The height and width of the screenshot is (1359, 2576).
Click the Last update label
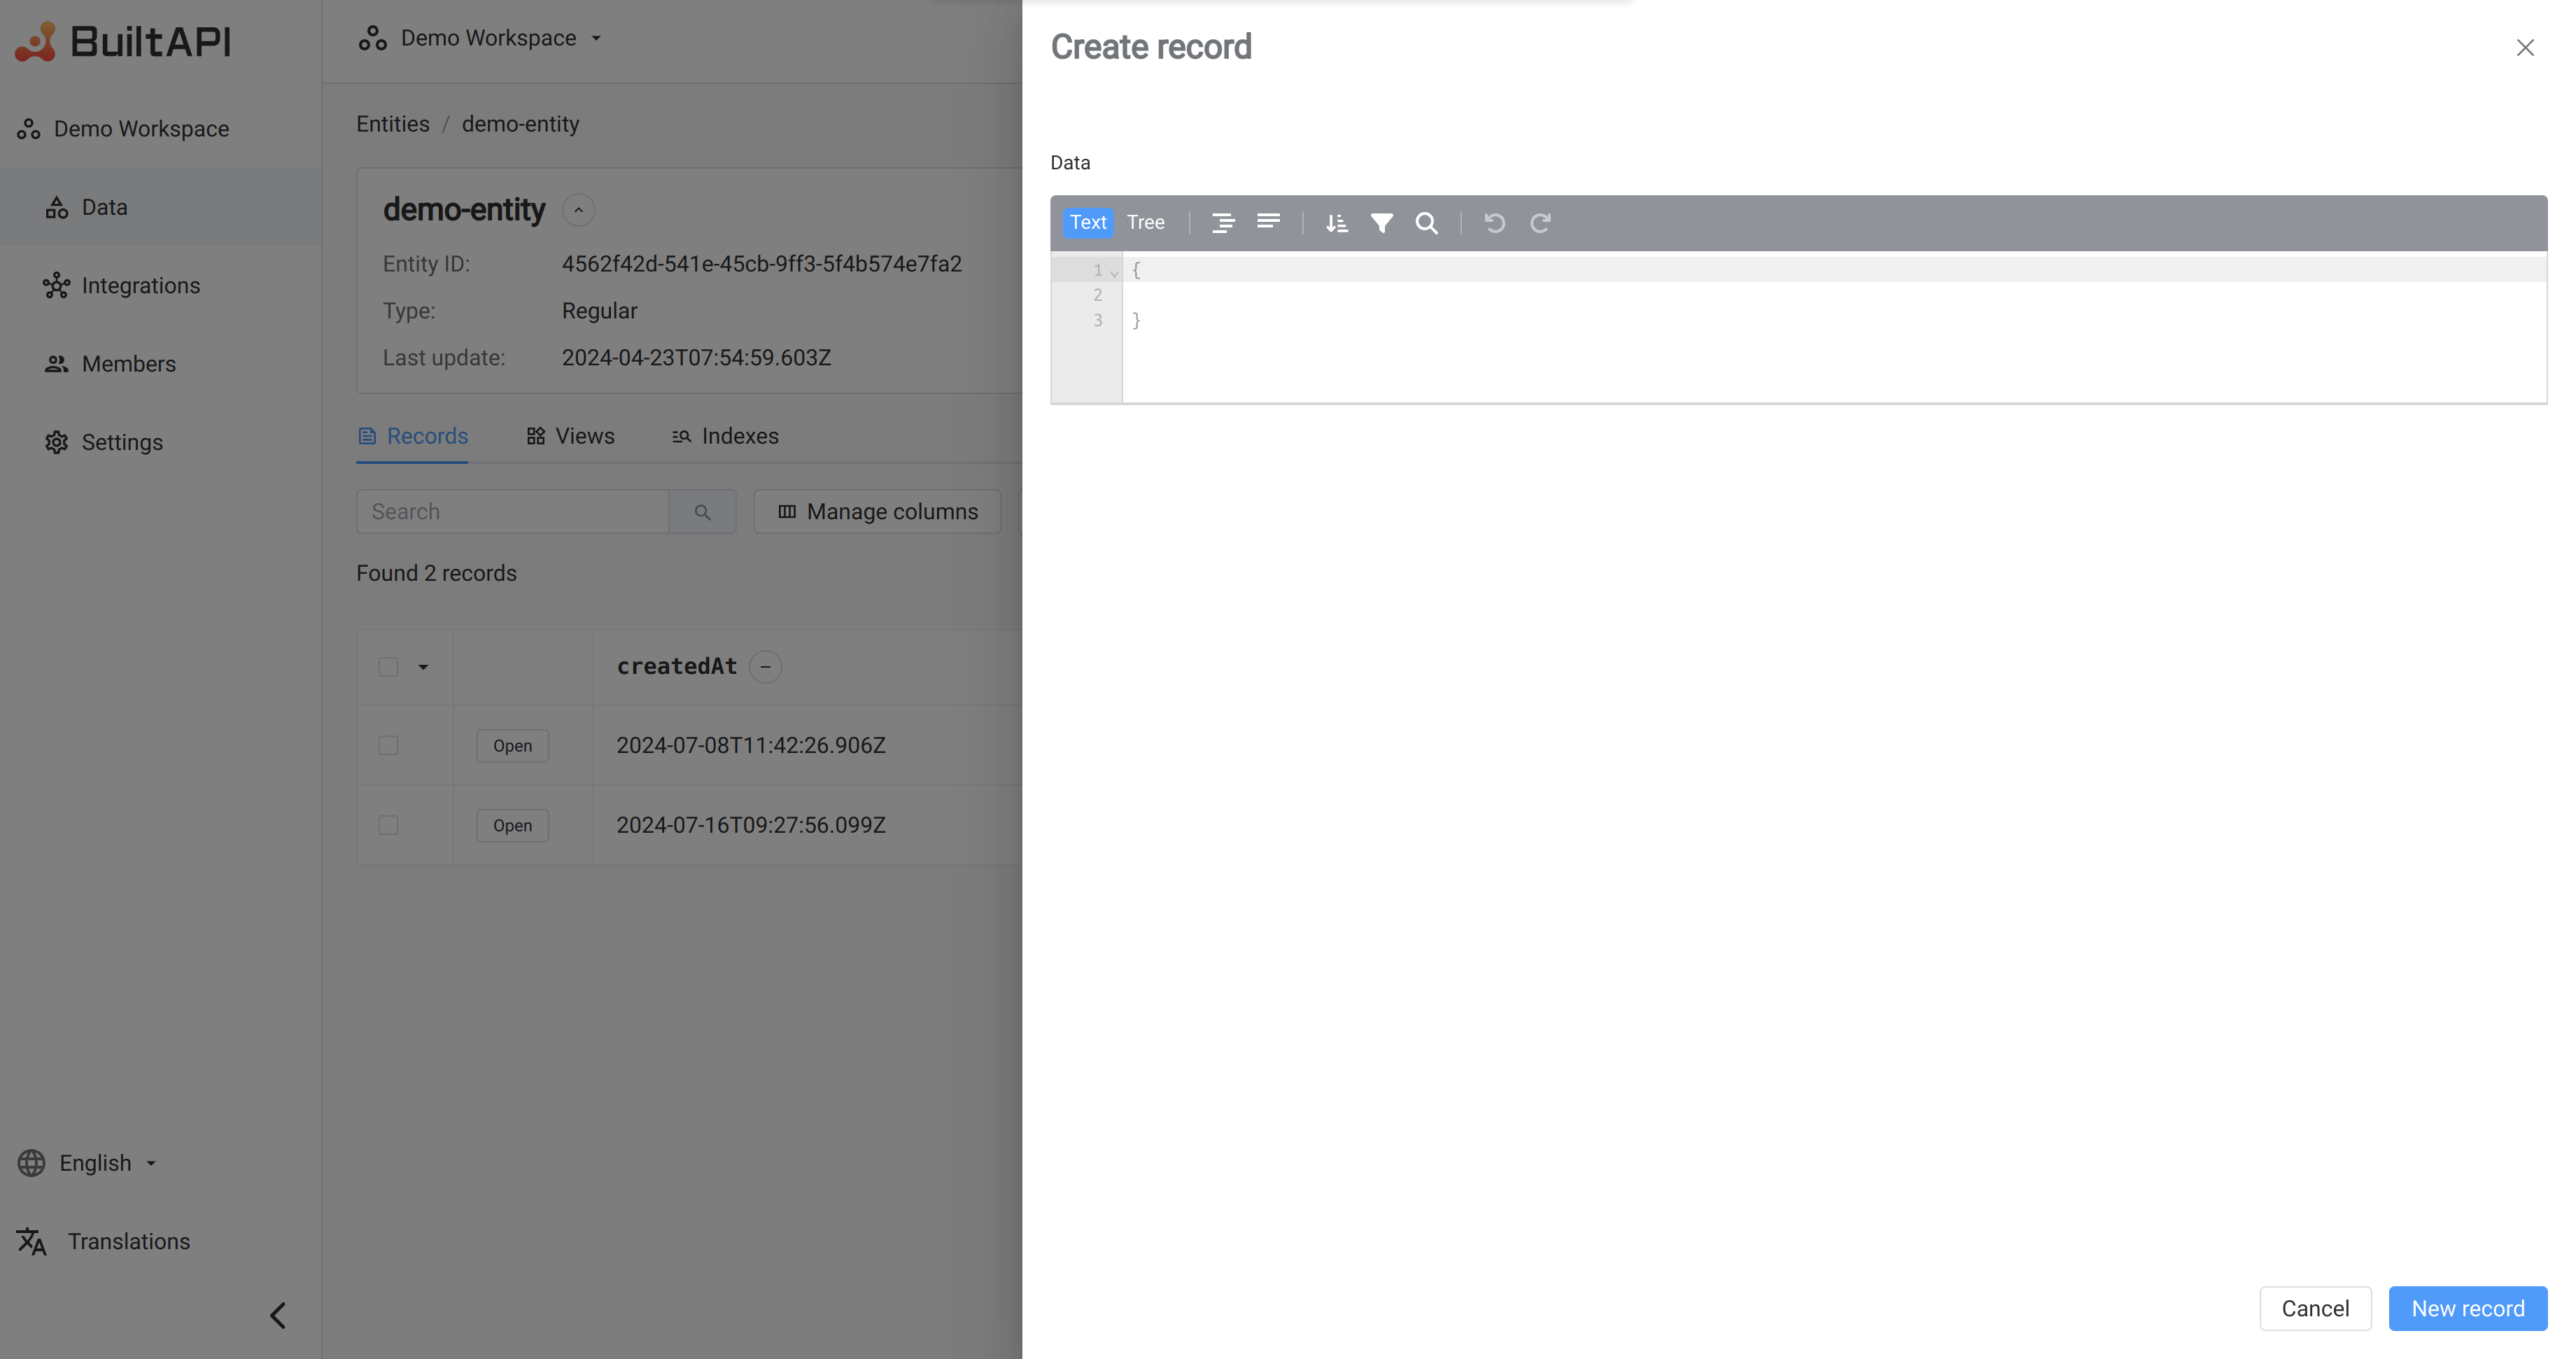pyautogui.click(x=444, y=358)
